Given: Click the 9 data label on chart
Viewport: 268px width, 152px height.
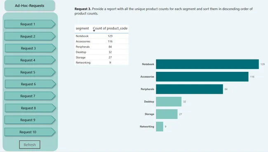Looking at the screenshot, I should click(x=165, y=126).
